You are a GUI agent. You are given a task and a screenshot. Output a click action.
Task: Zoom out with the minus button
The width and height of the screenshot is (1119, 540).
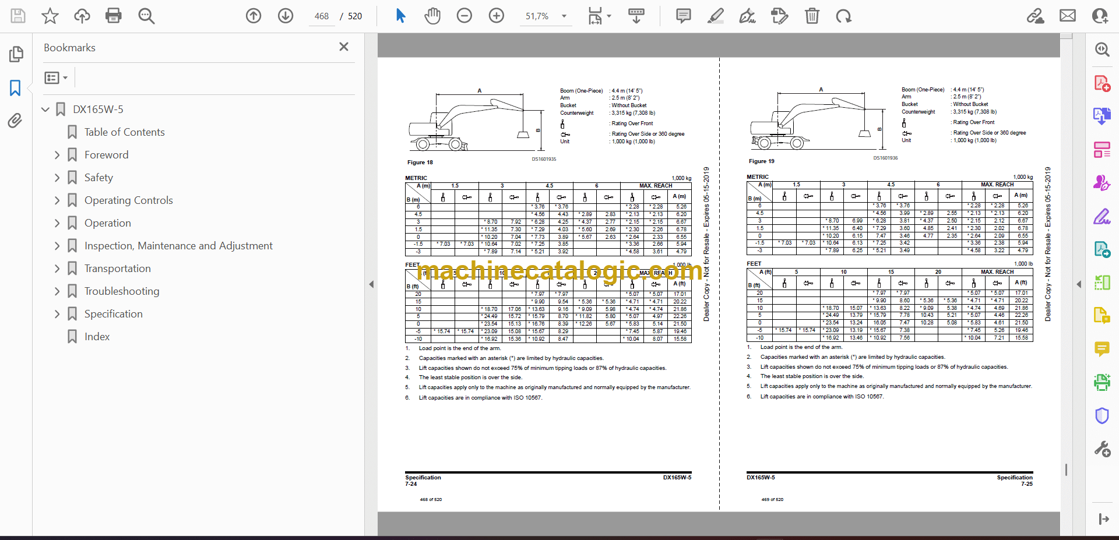point(465,16)
